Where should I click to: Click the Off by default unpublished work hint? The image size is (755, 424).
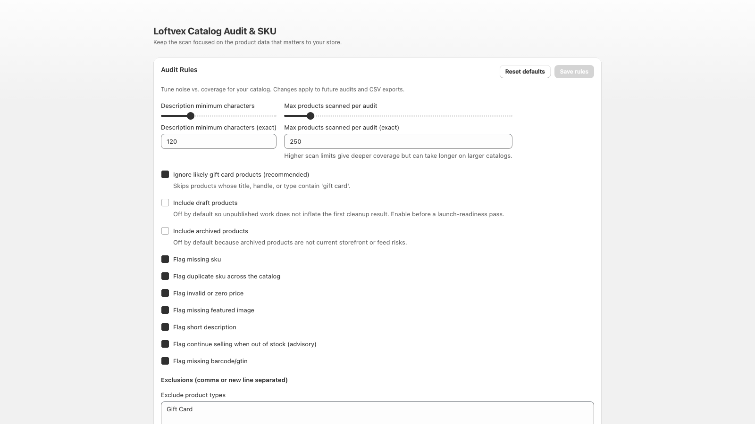(x=338, y=214)
